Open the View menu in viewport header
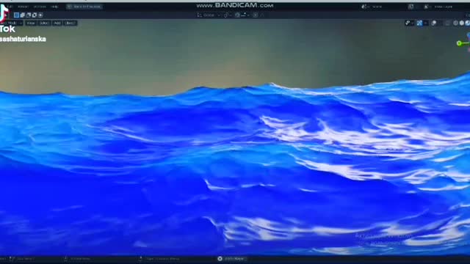The image size is (470, 264). click(31, 23)
